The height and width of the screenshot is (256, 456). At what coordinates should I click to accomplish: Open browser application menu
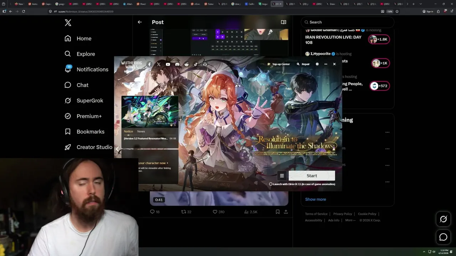click(x=451, y=11)
